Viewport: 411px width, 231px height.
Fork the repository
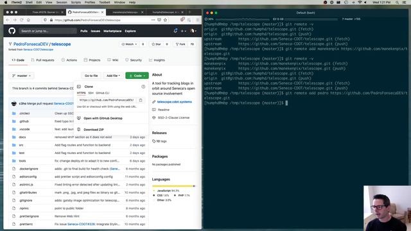click(x=180, y=44)
